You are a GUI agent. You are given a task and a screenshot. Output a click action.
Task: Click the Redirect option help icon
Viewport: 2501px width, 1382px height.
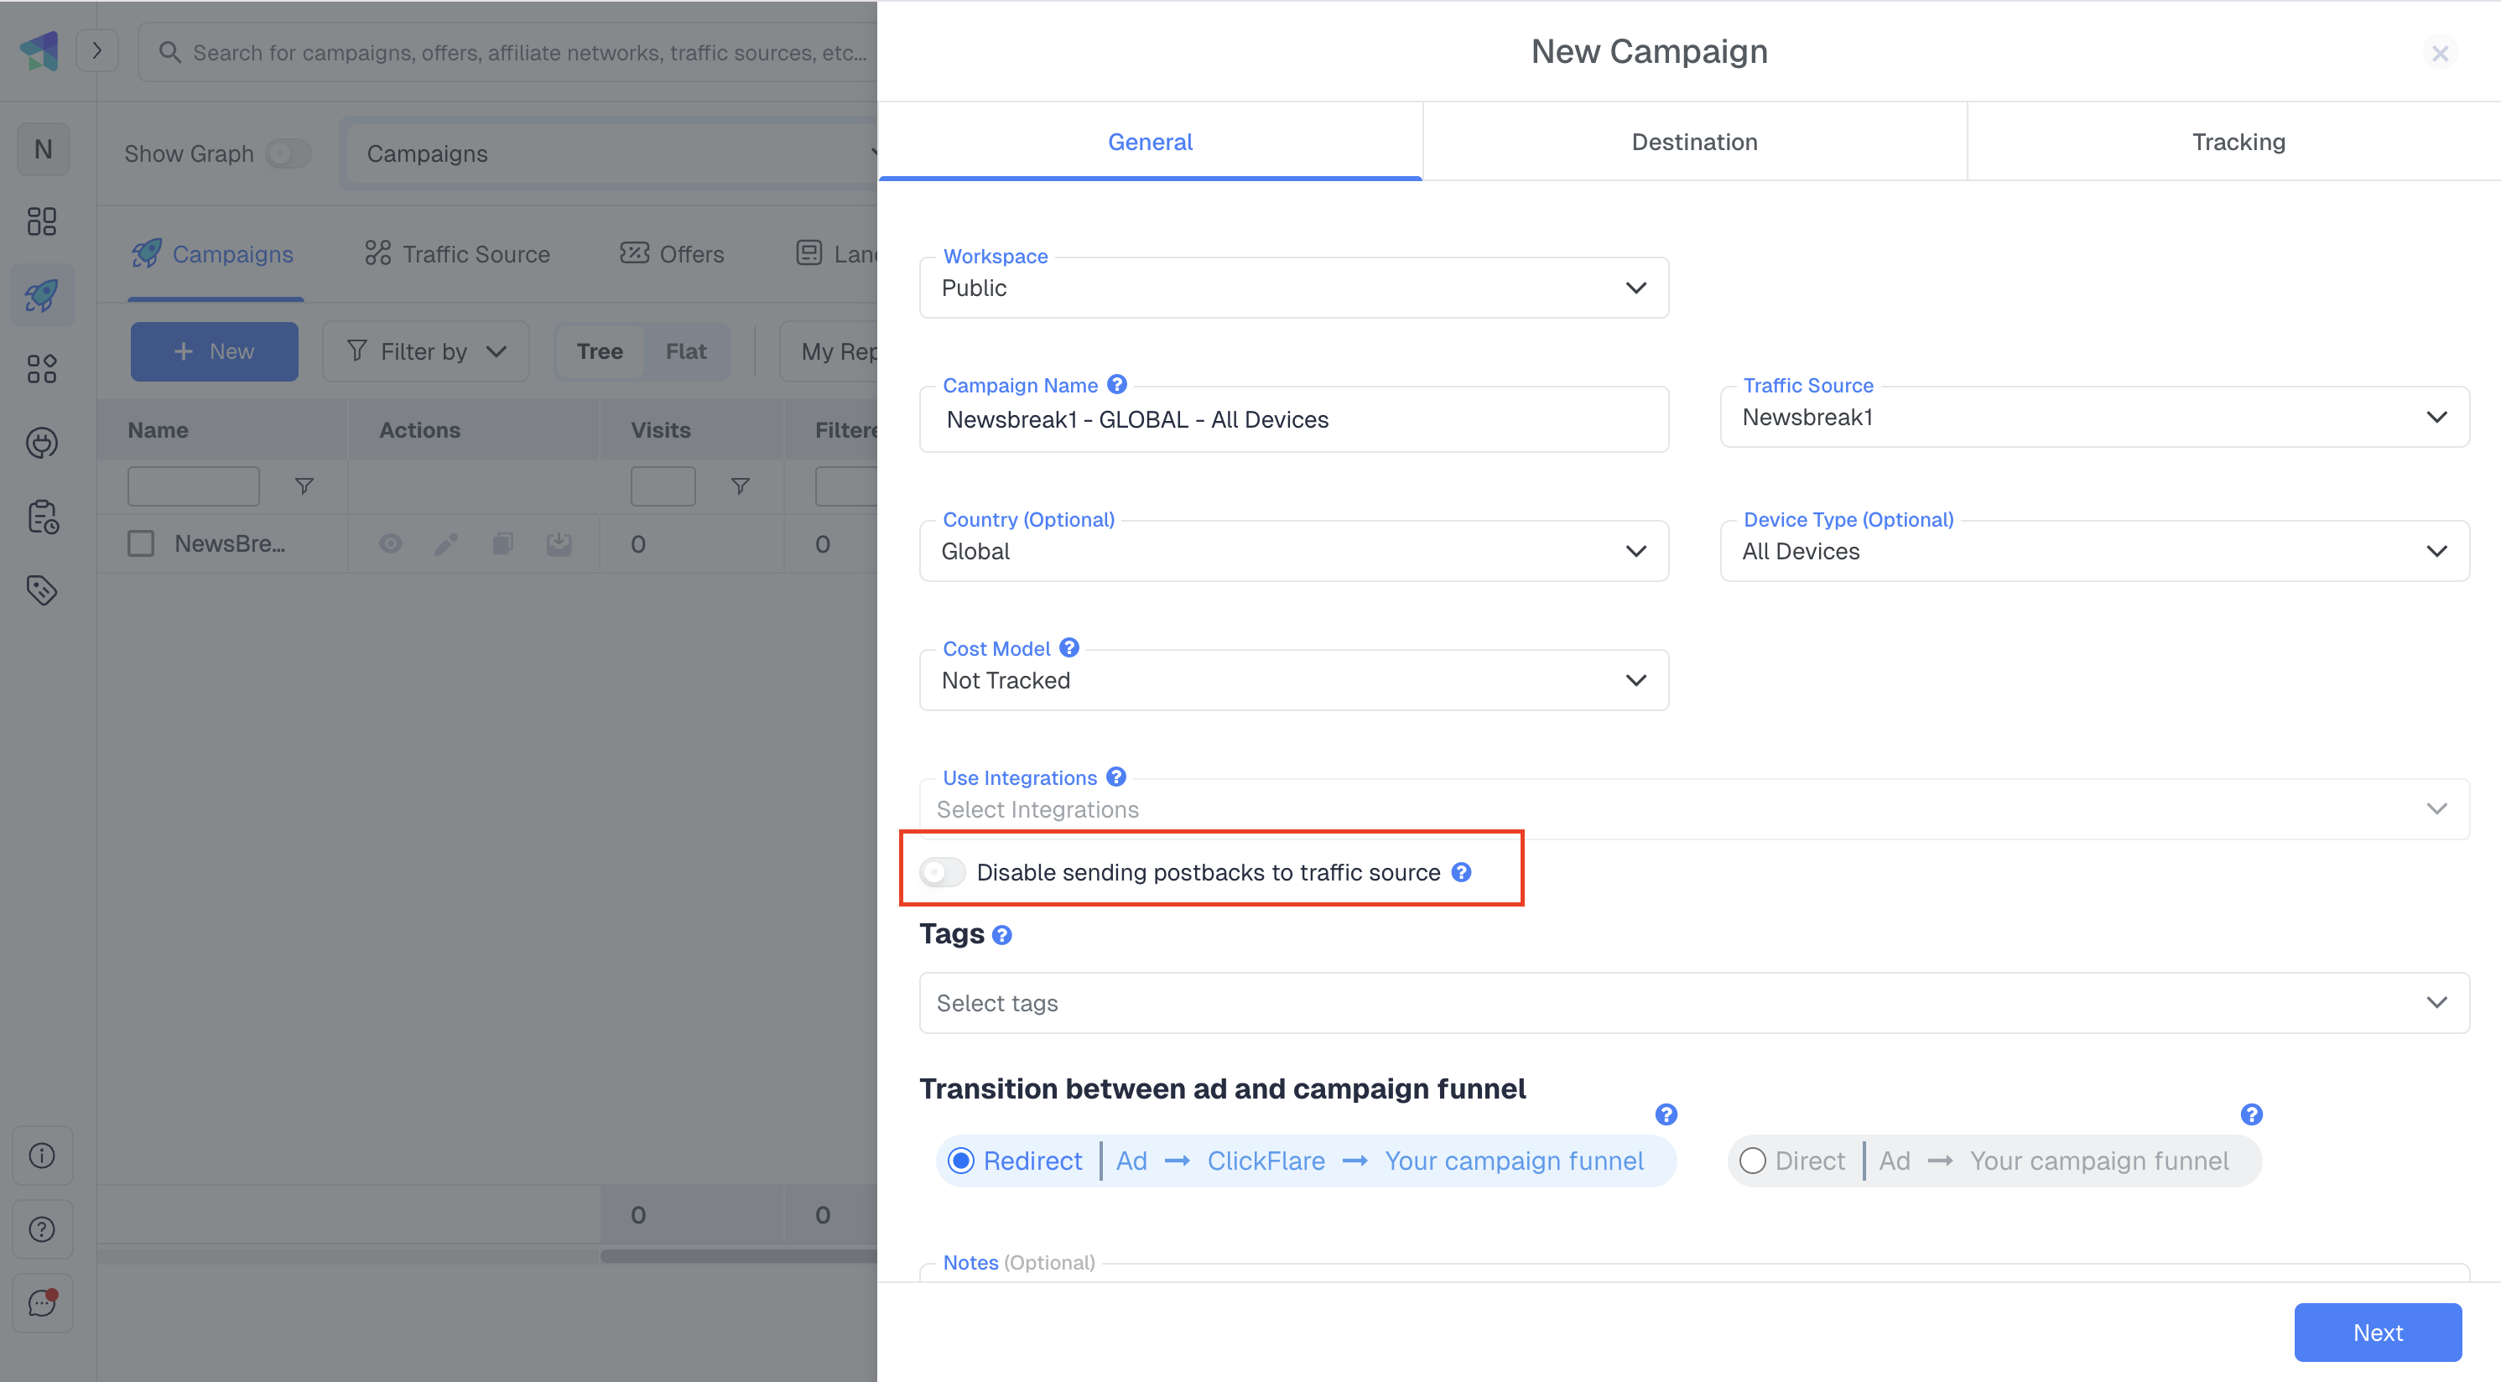(1666, 1114)
